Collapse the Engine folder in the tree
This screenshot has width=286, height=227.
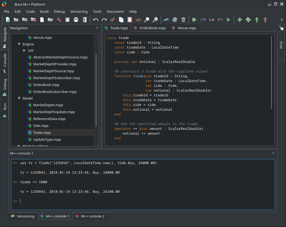point(19,44)
